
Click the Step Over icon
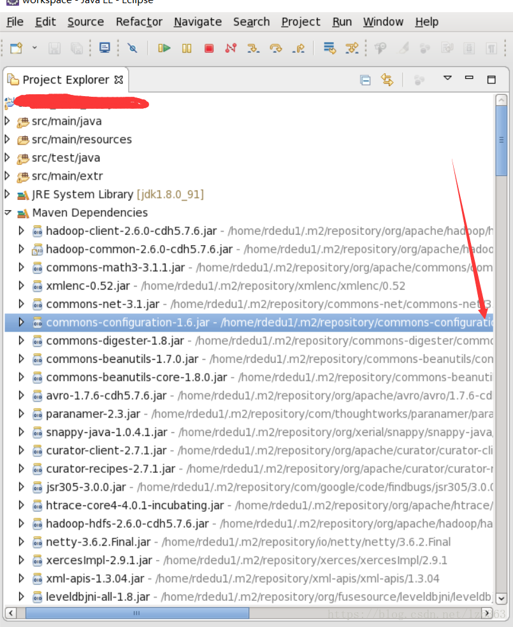point(275,48)
